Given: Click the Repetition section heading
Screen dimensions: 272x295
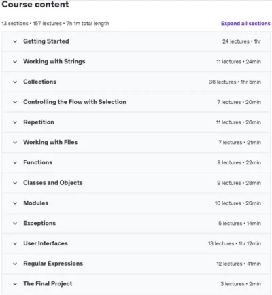Looking at the screenshot, I should (39, 122).
